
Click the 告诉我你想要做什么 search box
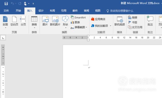(x=120, y=11)
